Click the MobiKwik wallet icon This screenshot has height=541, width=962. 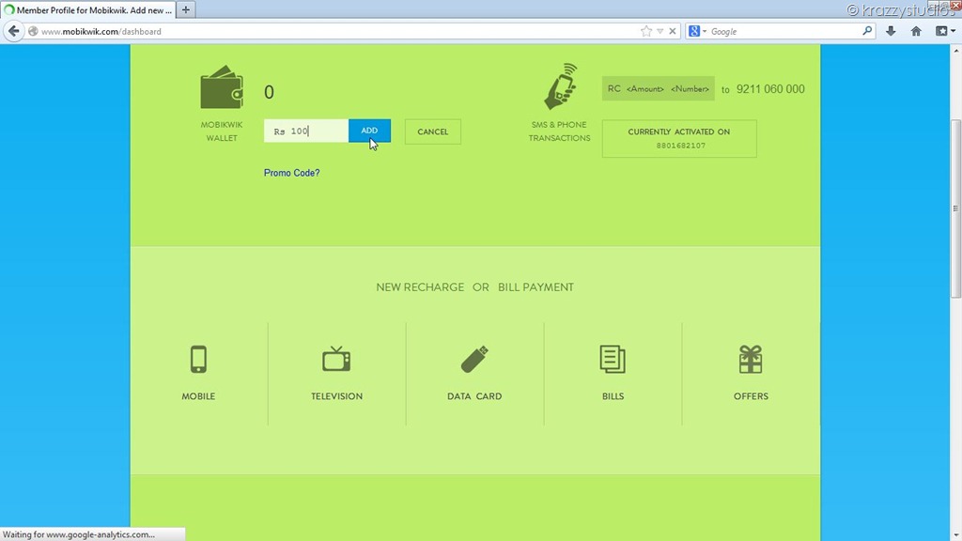pyautogui.click(x=222, y=87)
